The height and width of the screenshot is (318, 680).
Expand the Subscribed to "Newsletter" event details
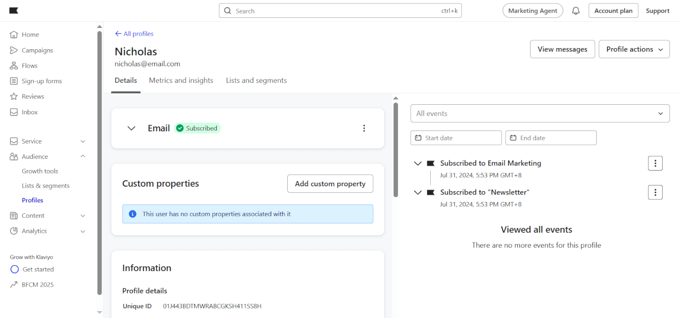point(418,192)
